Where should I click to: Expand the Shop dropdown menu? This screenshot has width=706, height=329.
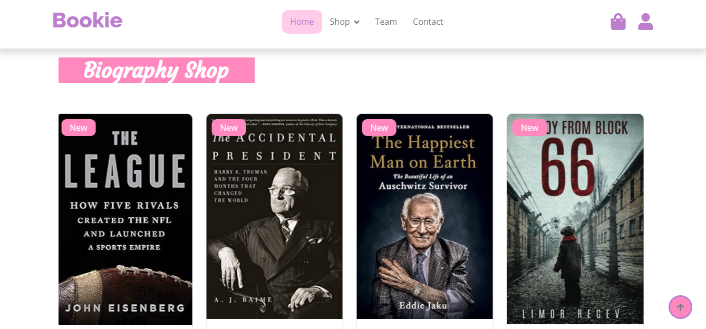340,22
